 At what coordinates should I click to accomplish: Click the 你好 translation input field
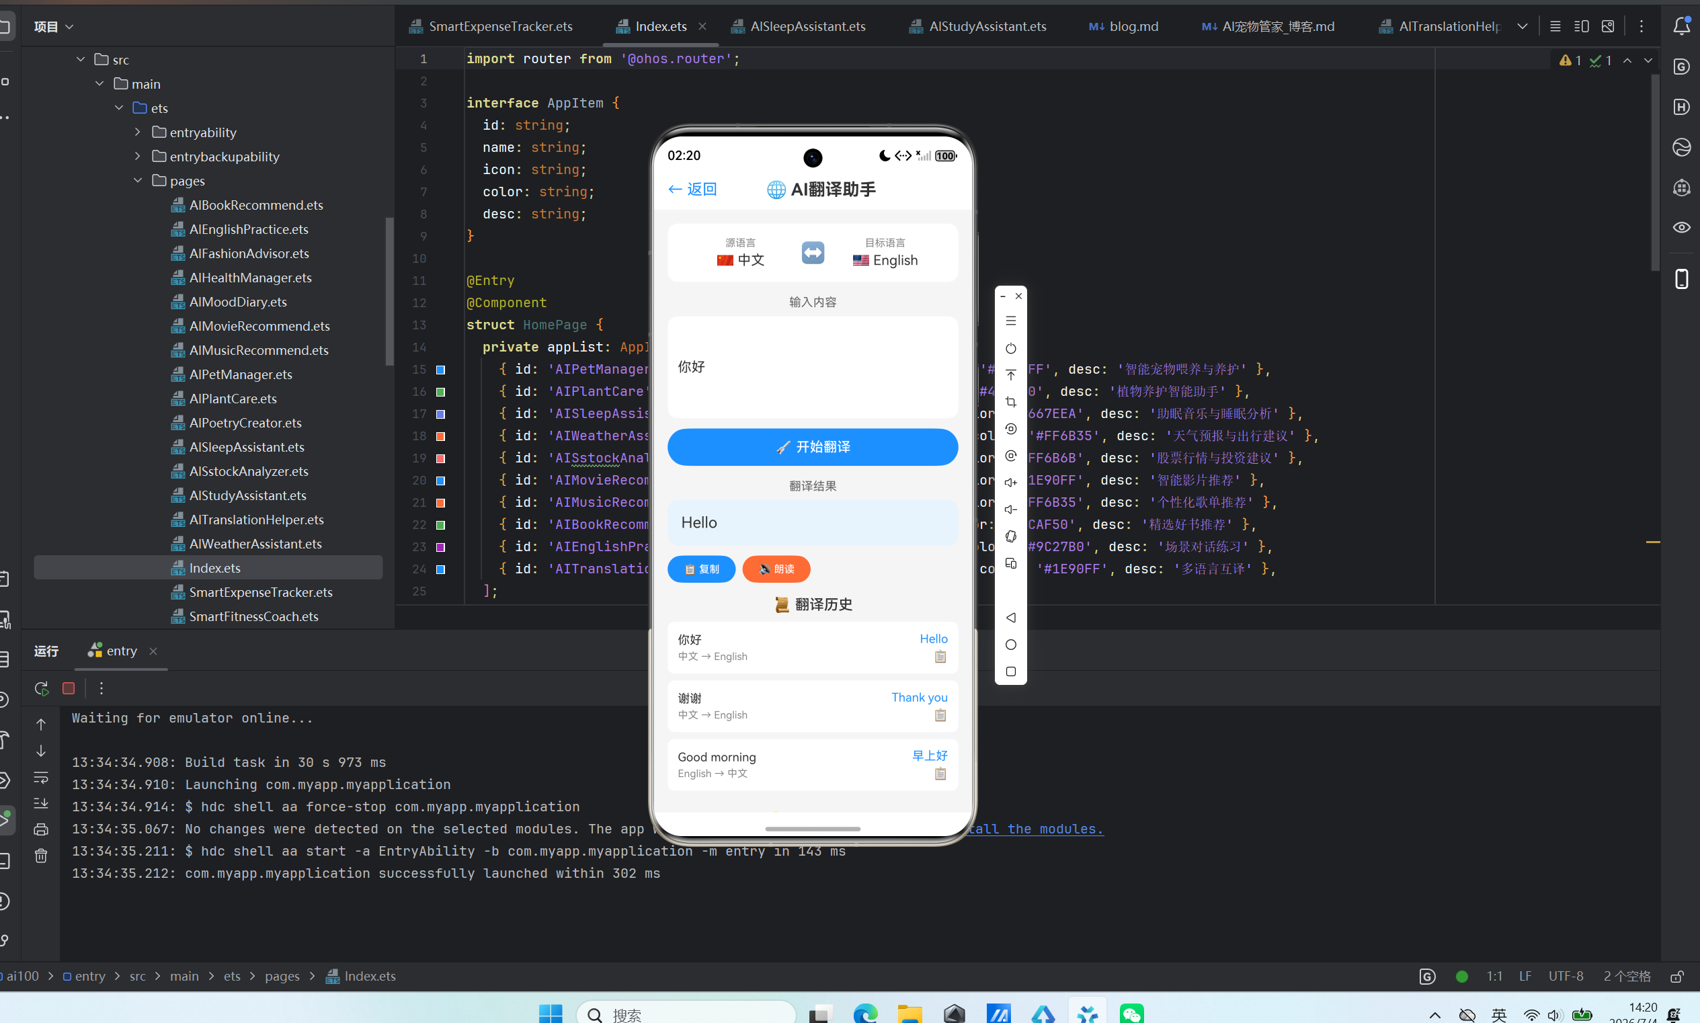[x=813, y=367]
